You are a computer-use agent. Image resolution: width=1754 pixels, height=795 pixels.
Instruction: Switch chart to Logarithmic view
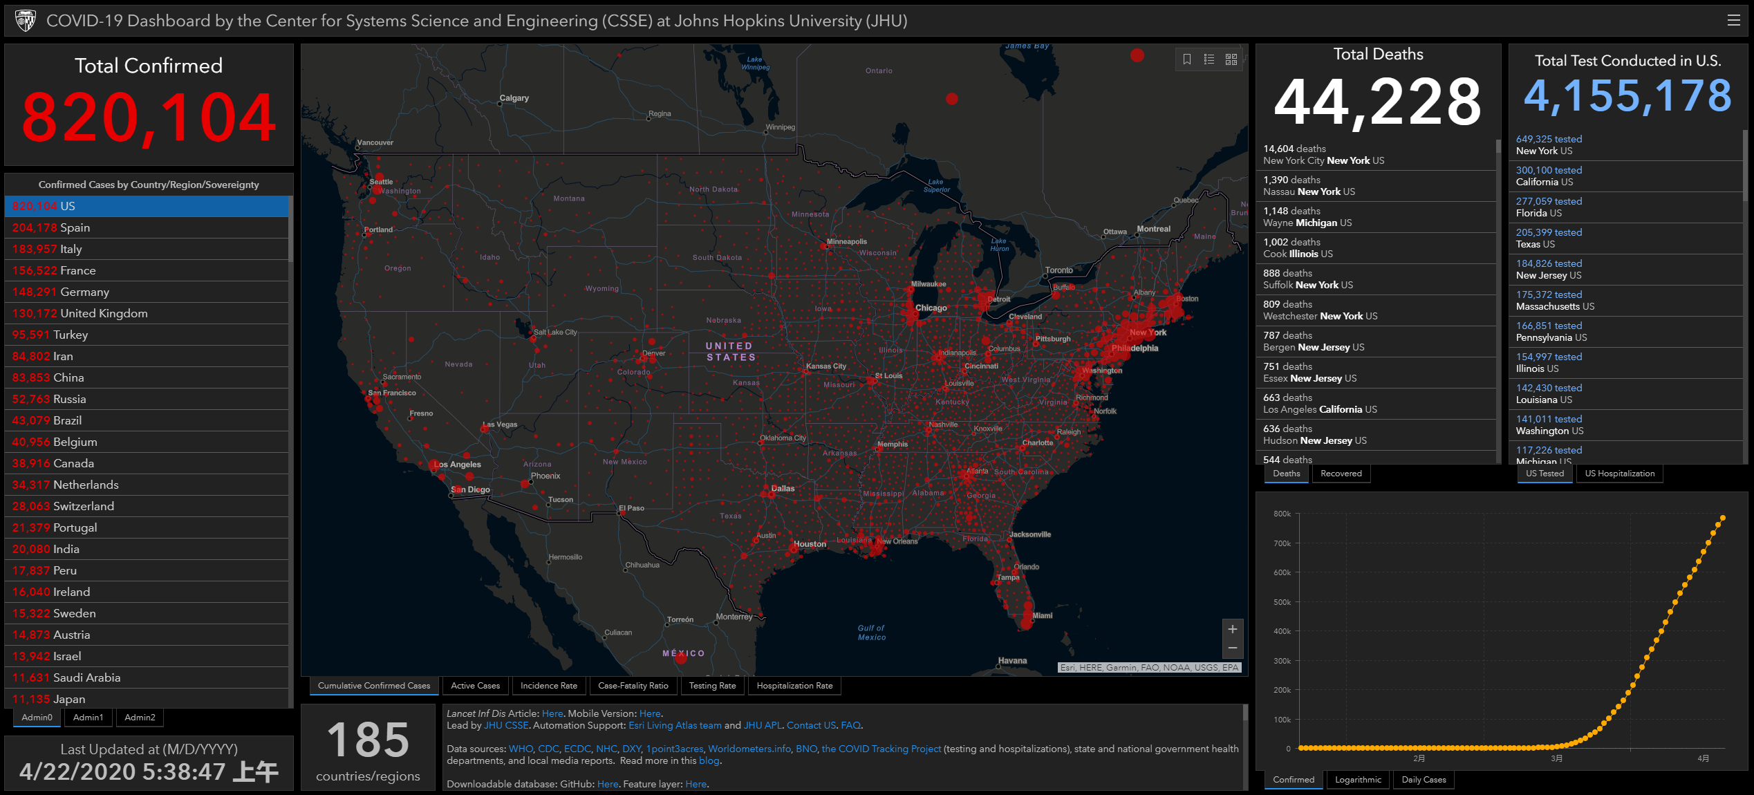[1358, 780]
